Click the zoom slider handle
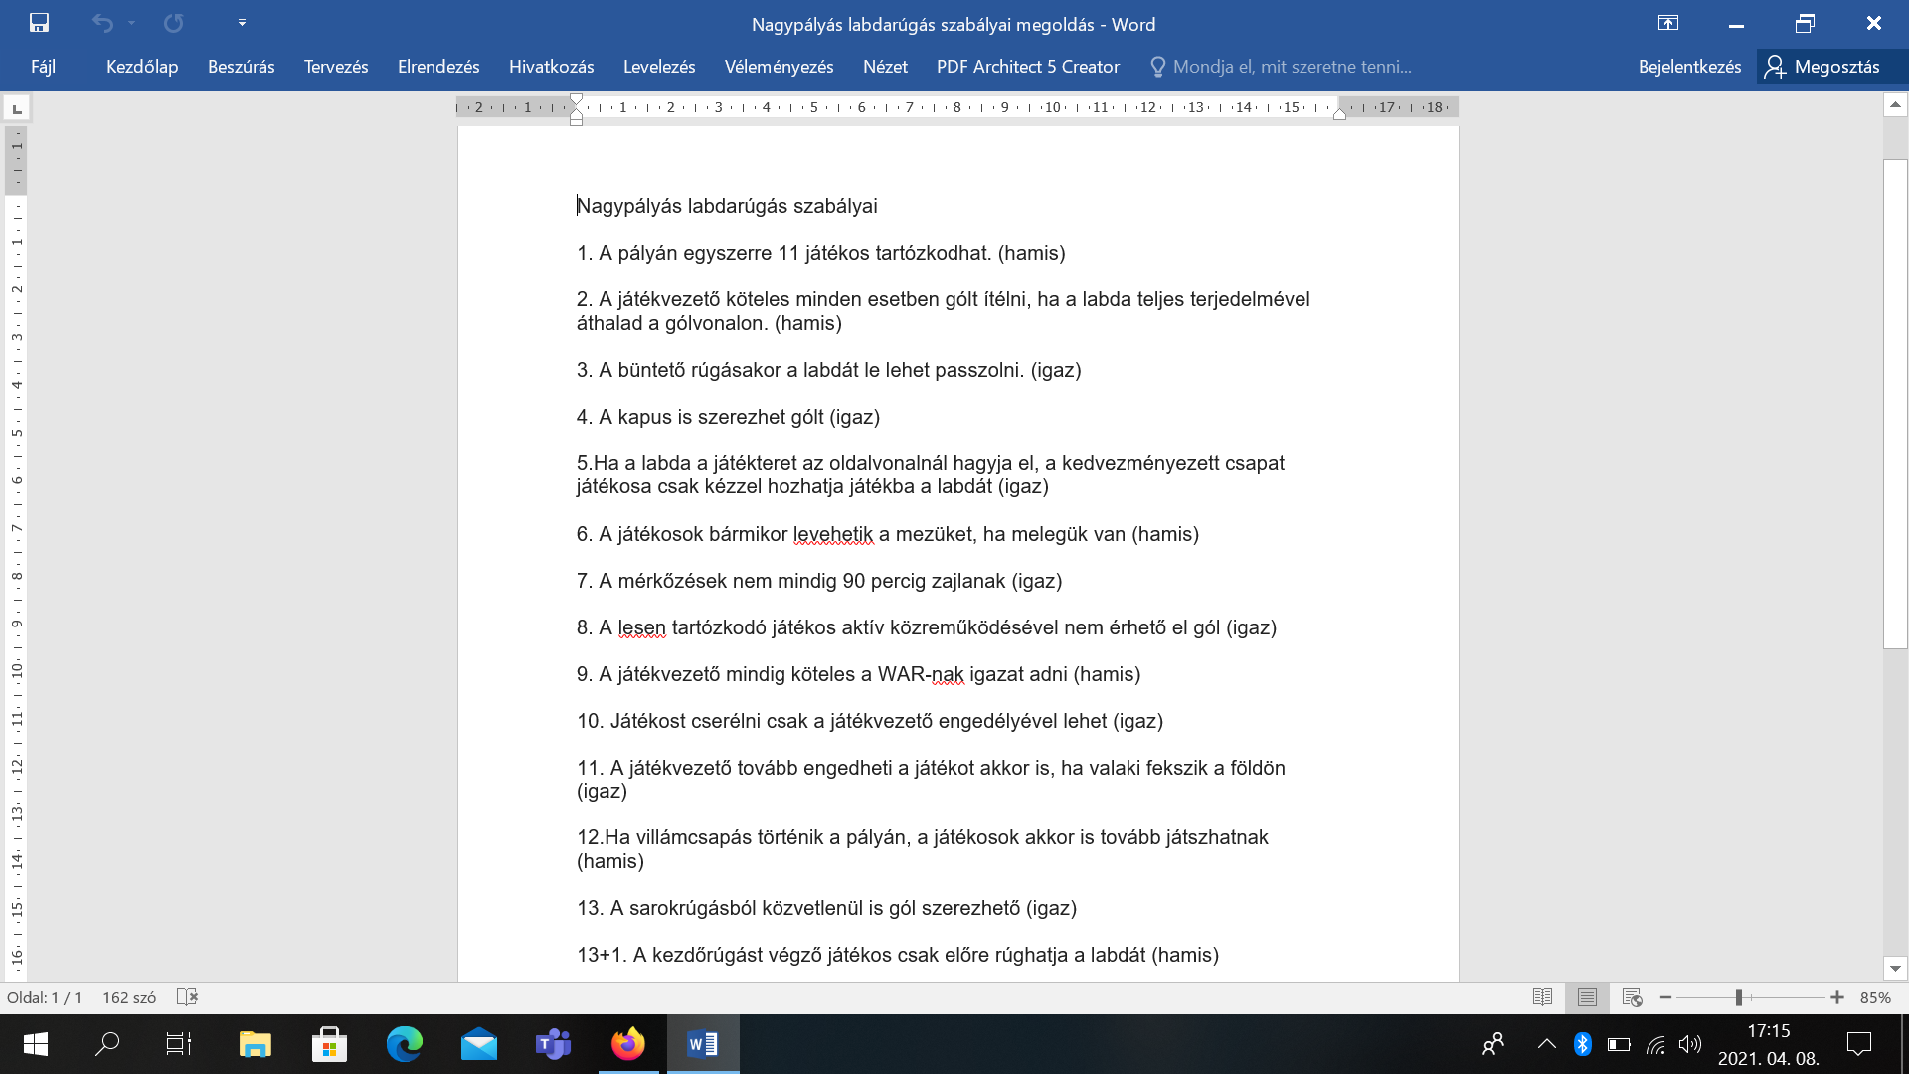The height and width of the screenshot is (1074, 1909). coord(1739,997)
